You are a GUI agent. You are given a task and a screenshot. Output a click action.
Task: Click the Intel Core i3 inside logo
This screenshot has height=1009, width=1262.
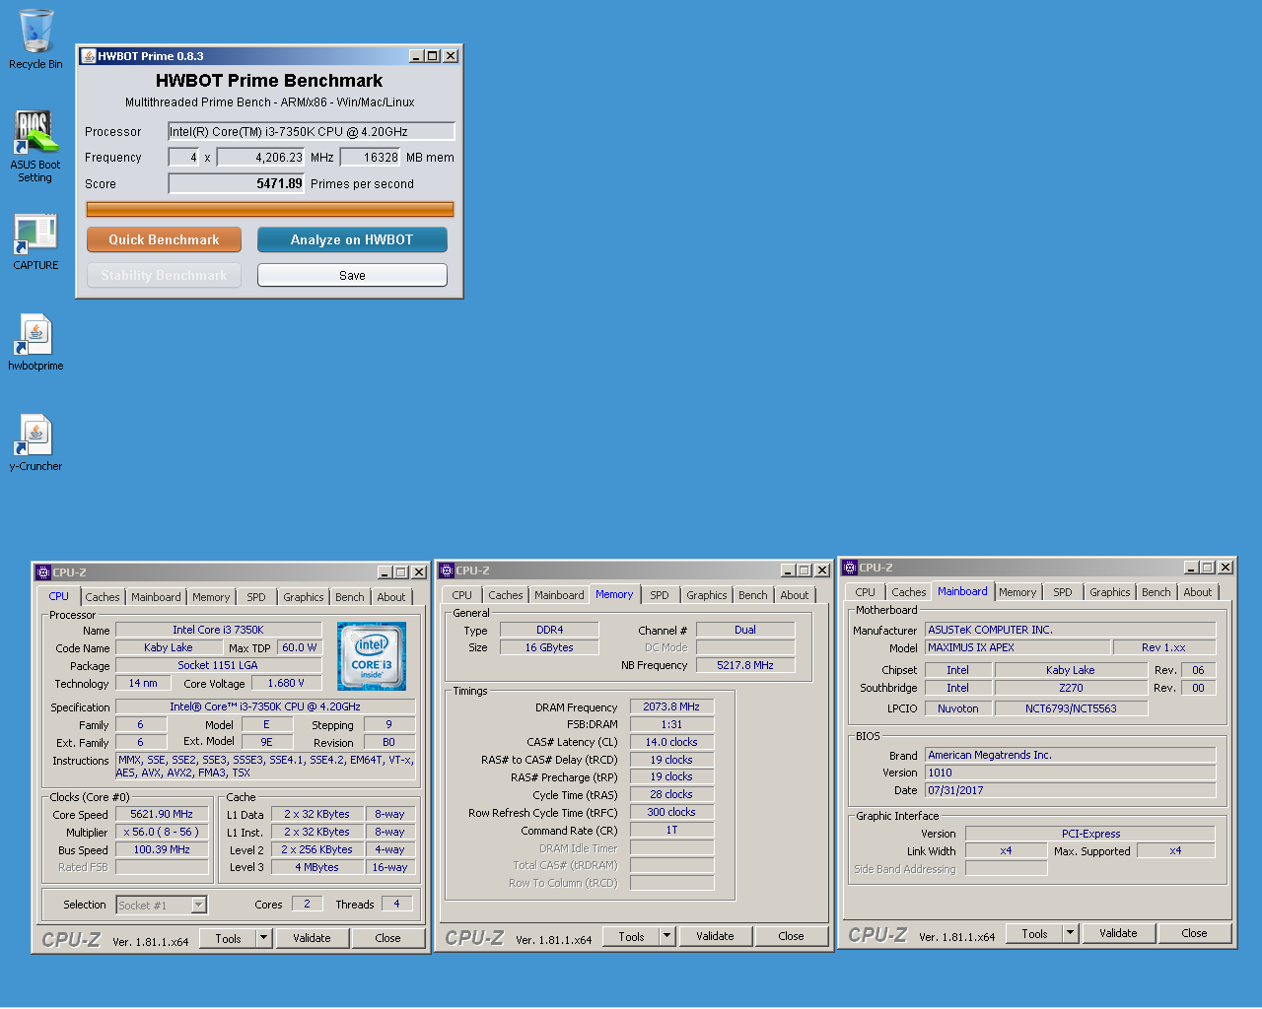(372, 656)
